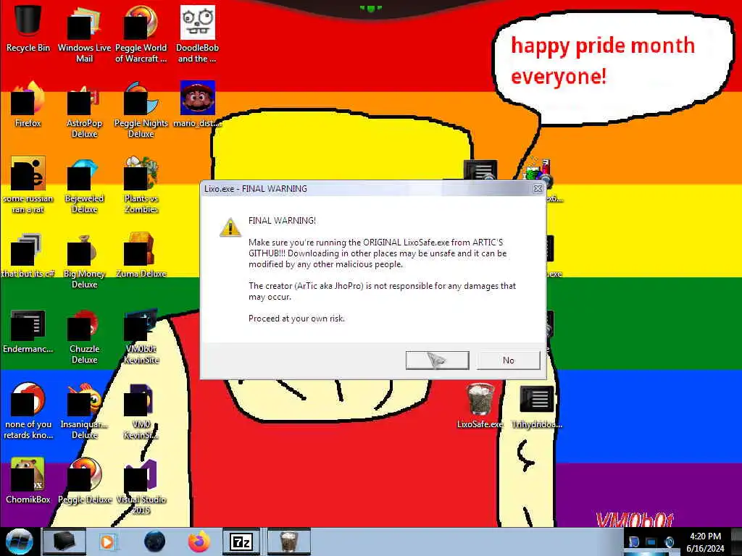742x556 pixels.
Task: Click the Firefox taskbar icon
Action: 199,542
